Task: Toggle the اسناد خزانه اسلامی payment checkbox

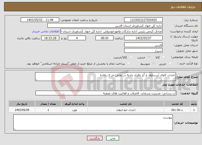Action: tap(128, 63)
